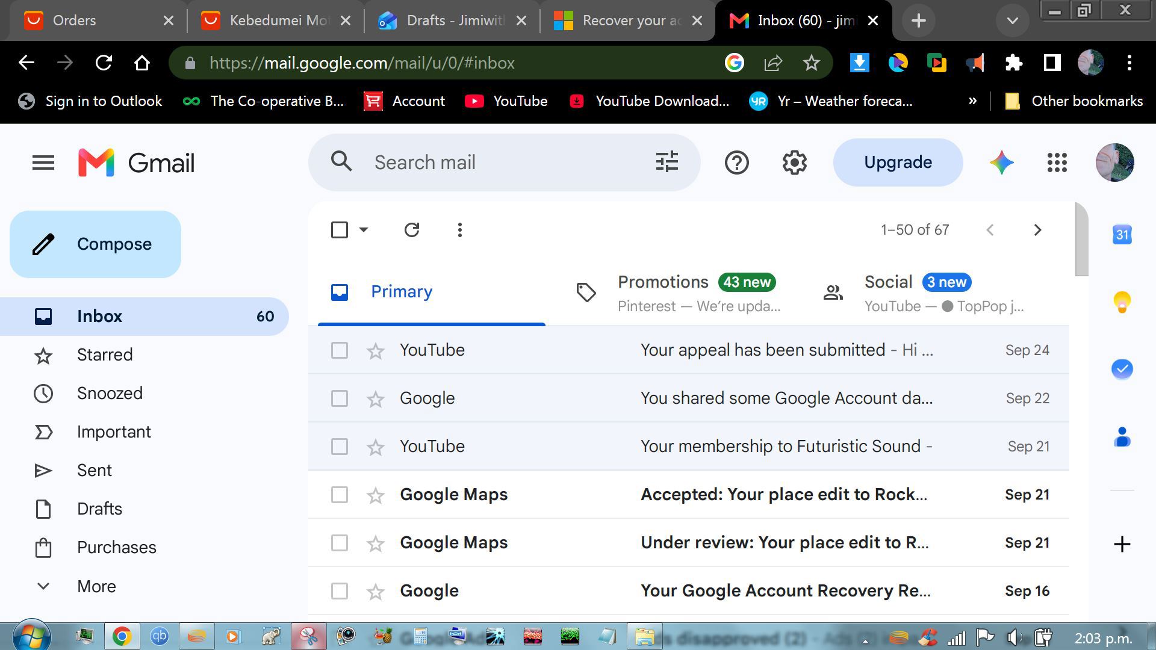This screenshot has height=650, width=1156.
Task: Select Inbox in the sidebar
Action: pos(144,317)
